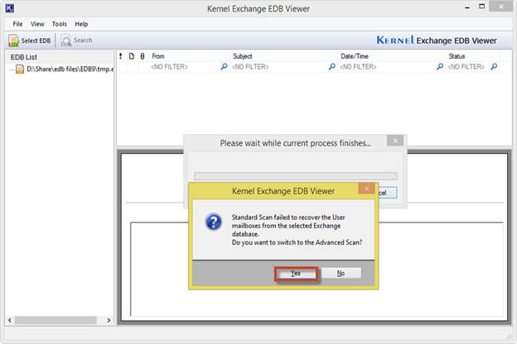Viewport: 517px width, 344px height.
Task: Click the Search toolbar button
Action: pyautogui.click(x=76, y=41)
